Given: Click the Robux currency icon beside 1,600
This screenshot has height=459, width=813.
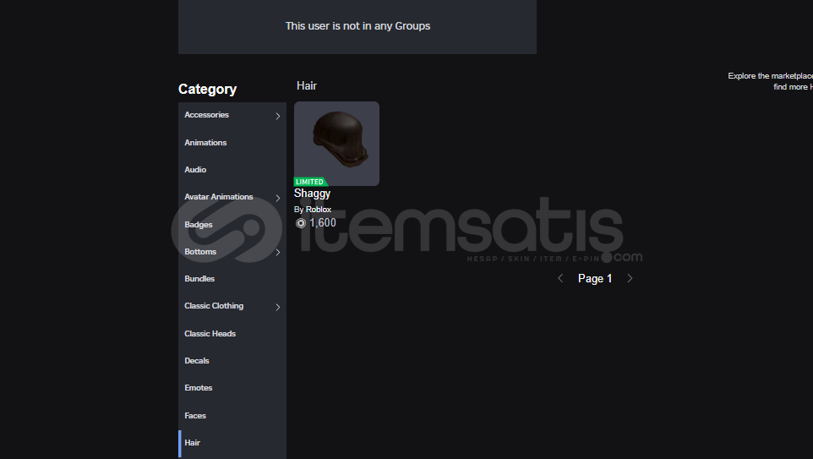Looking at the screenshot, I should coord(301,223).
